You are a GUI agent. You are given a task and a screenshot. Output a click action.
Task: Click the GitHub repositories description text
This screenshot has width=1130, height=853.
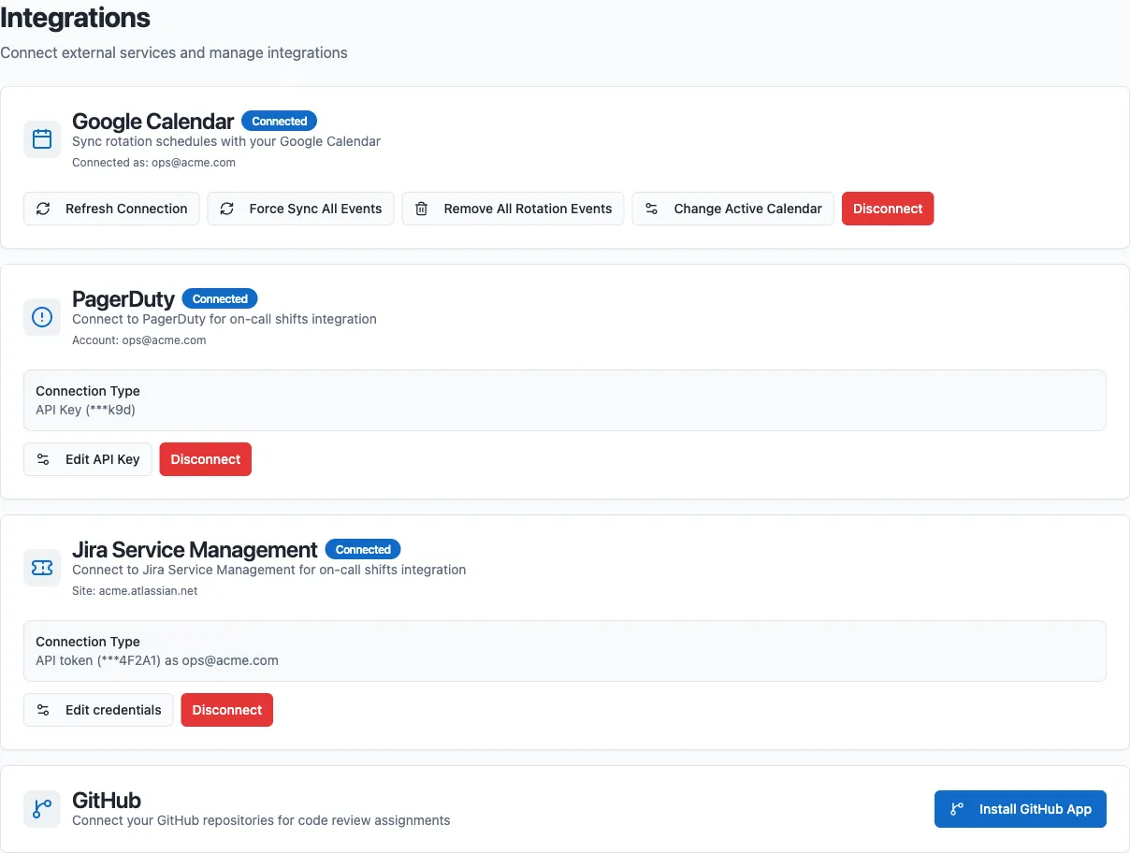pyautogui.click(x=261, y=820)
